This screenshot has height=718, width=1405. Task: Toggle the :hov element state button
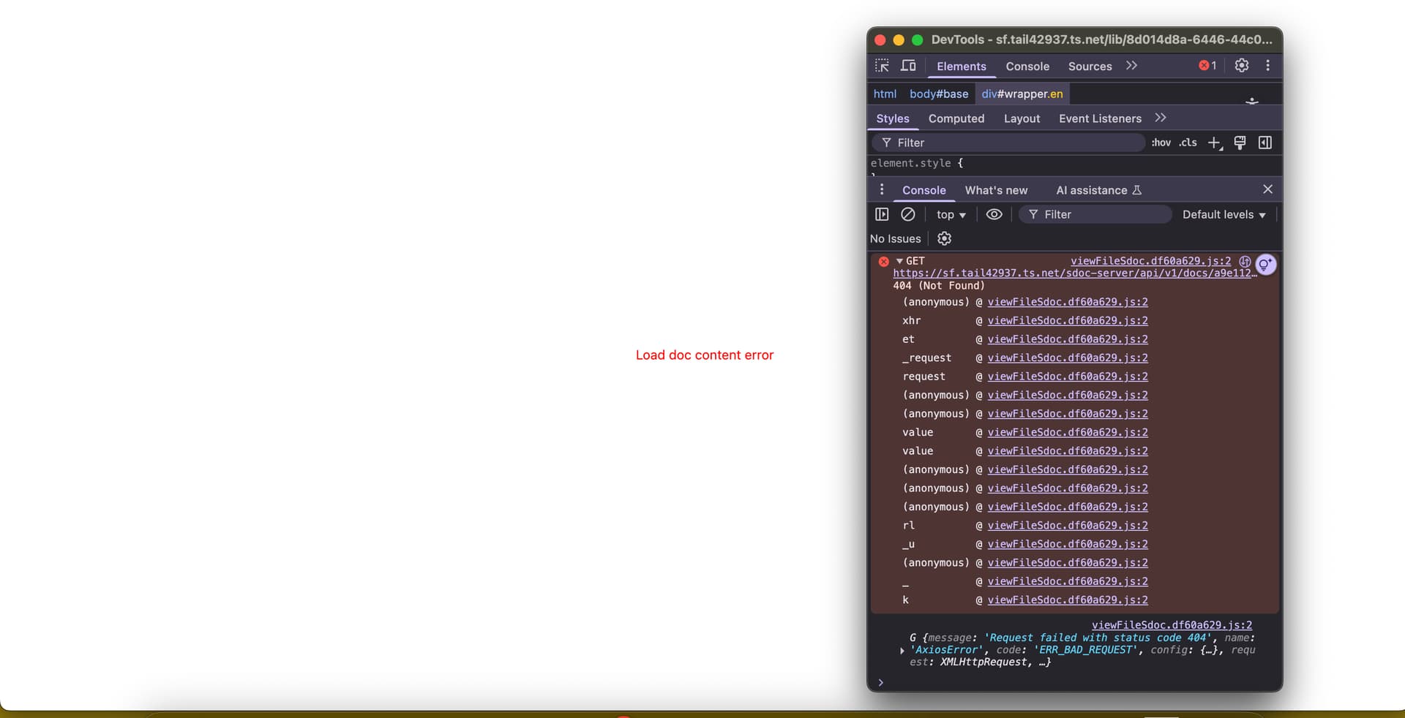1161,143
